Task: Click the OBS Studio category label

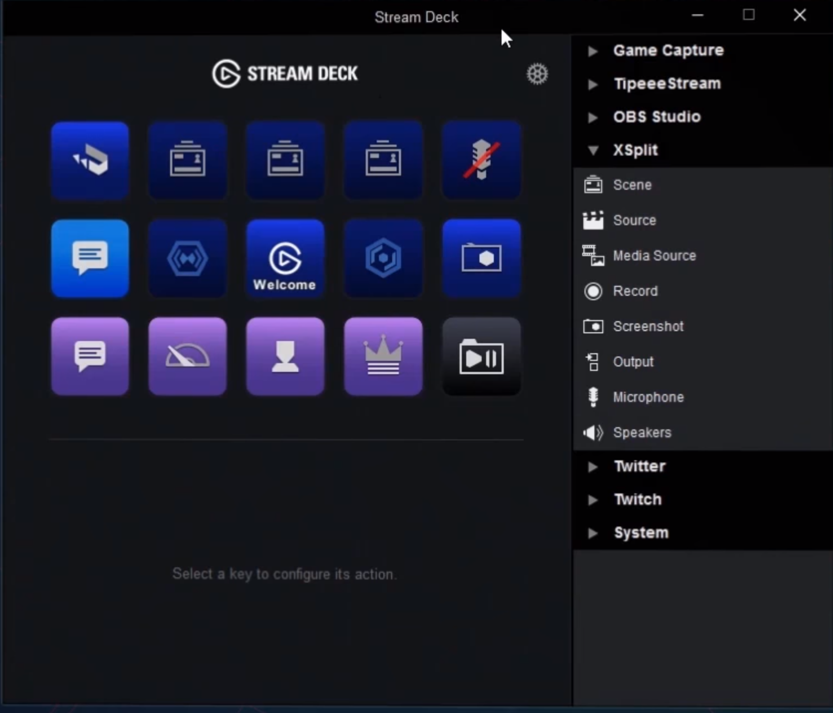Action: coord(657,116)
